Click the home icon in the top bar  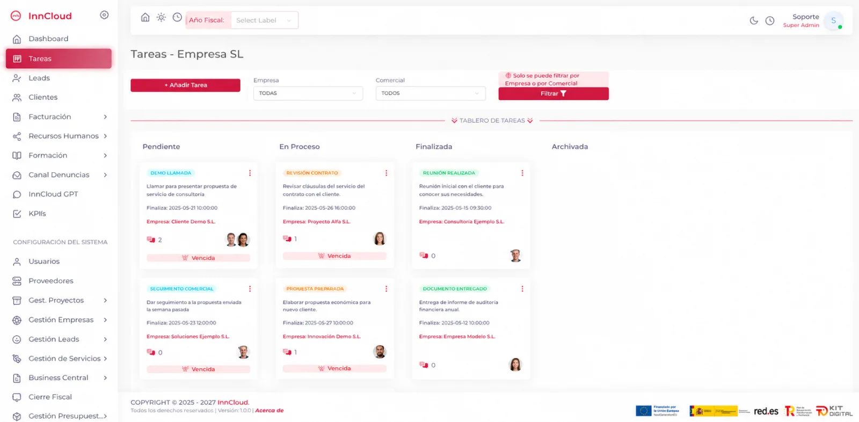click(x=145, y=17)
